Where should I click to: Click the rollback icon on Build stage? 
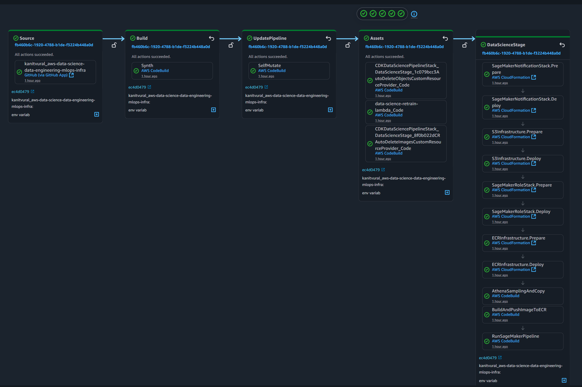click(212, 38)
